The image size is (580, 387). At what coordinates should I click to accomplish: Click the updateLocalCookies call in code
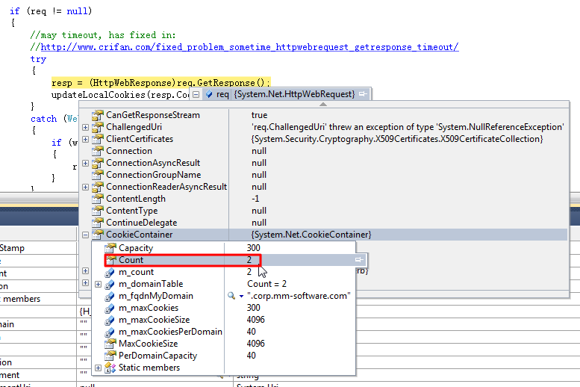(x=120, y=95)
